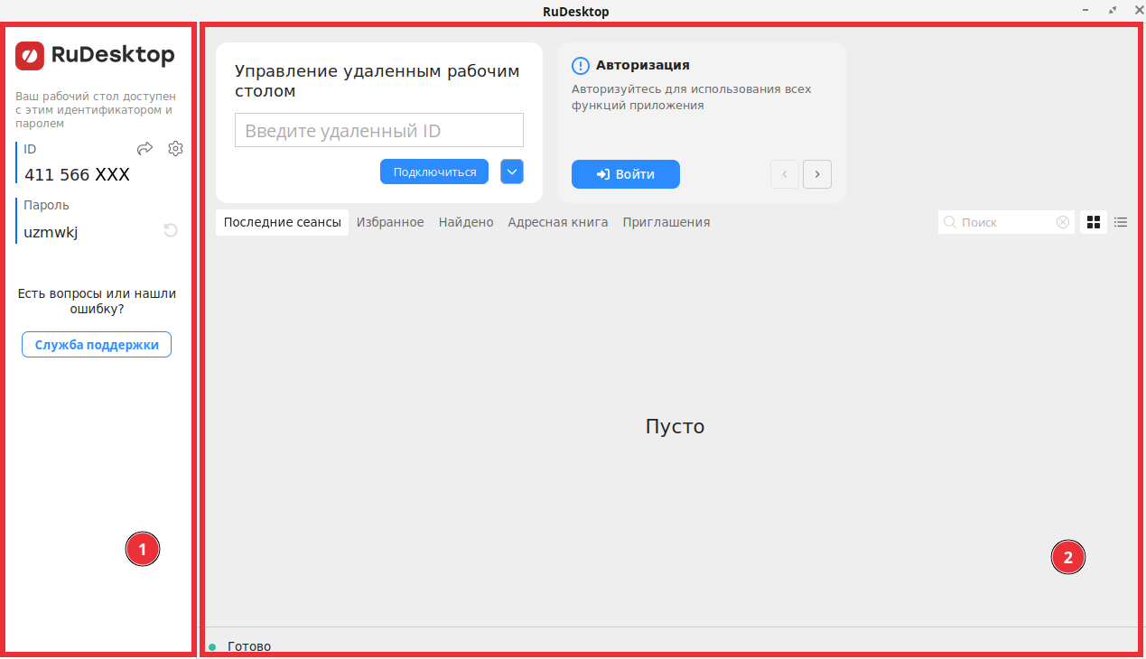Open the Адресная книга tab
The image size is (1146, 659).
click(558, 222)
